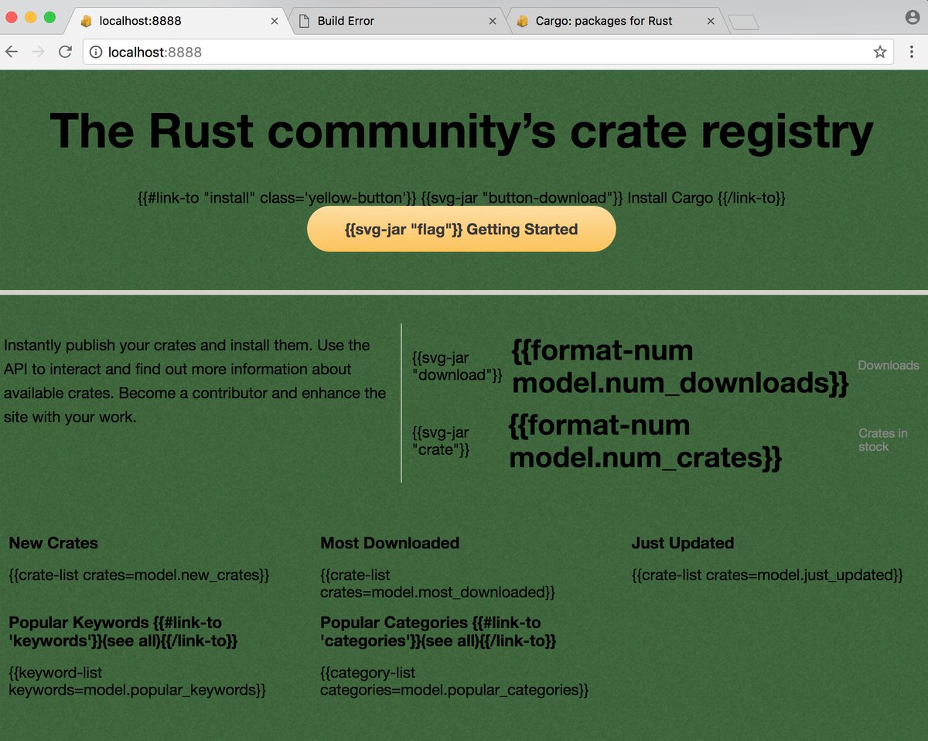Viewport: 928px width, 741px height.
Task: Click the browser forward arrow
Action: tap(38, 52)
